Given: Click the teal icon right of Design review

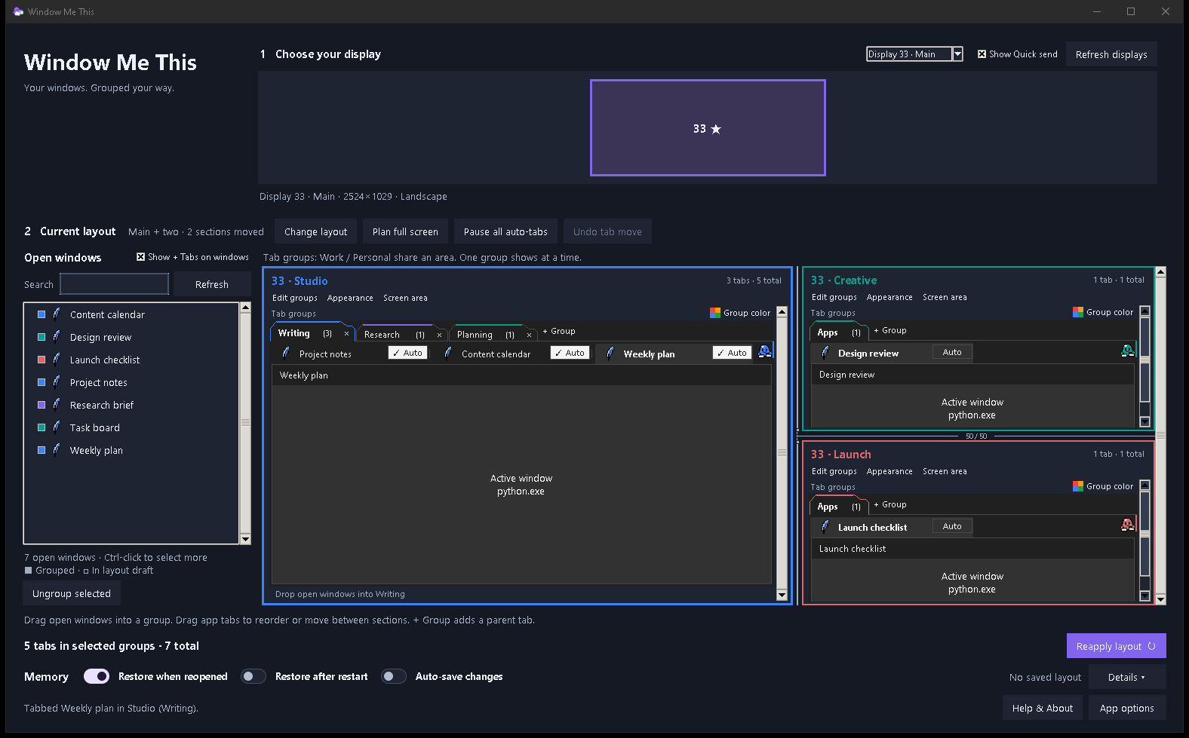Looking at the screenshot, I should click(1128, 351).
